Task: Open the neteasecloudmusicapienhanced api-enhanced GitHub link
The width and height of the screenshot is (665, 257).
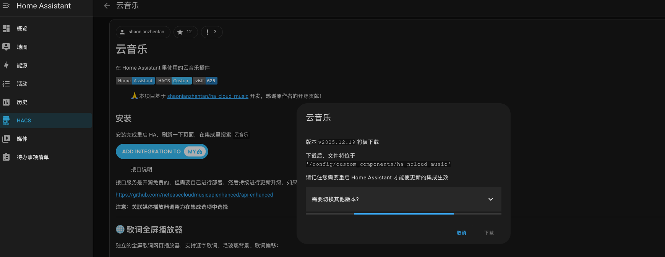Action: coord(195,195)
